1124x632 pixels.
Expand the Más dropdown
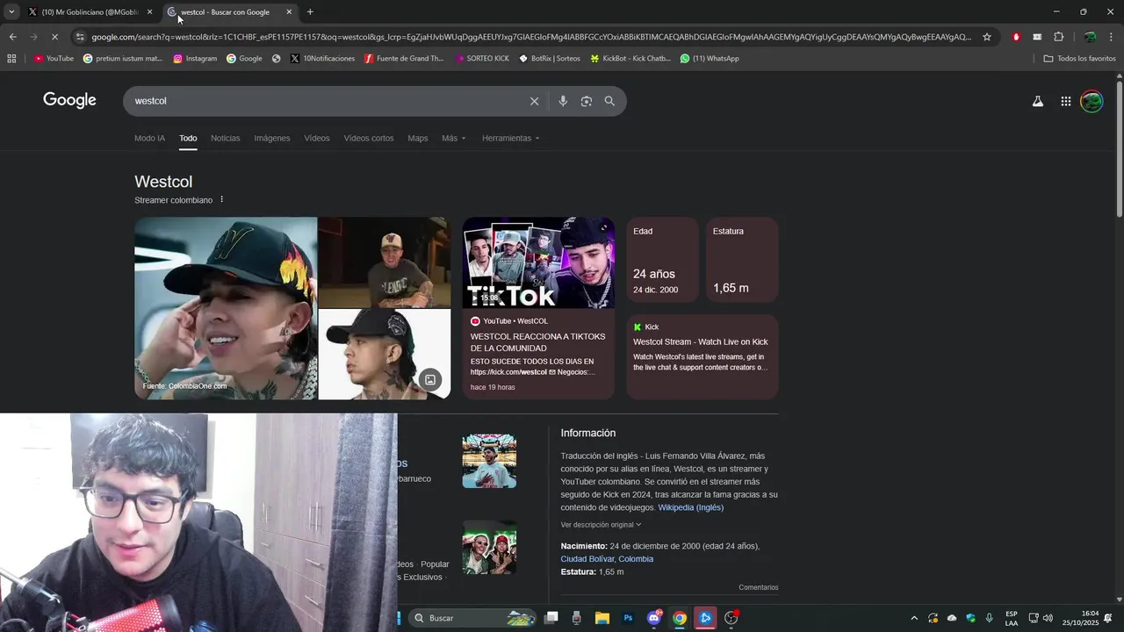(454, 139)
